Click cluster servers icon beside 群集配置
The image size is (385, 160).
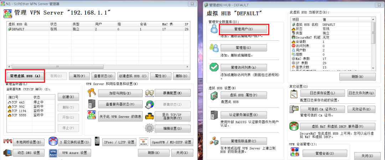click(149, 93)
